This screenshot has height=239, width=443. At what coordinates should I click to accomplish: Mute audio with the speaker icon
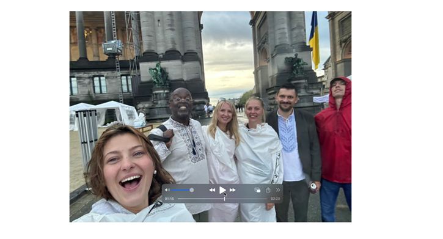point(166,190)
